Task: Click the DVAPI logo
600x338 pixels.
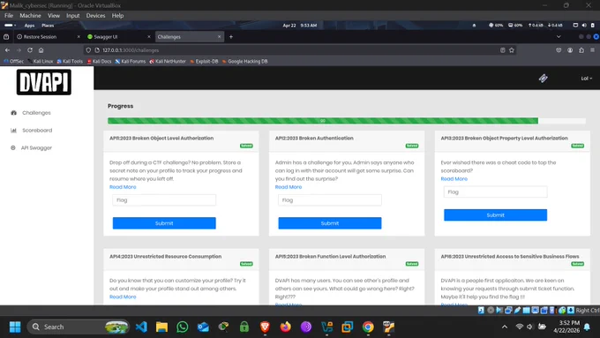Action: [44, 82]
